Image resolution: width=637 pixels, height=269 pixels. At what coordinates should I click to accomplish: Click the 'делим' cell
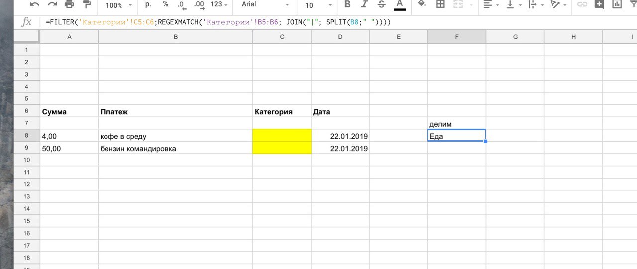457,124
